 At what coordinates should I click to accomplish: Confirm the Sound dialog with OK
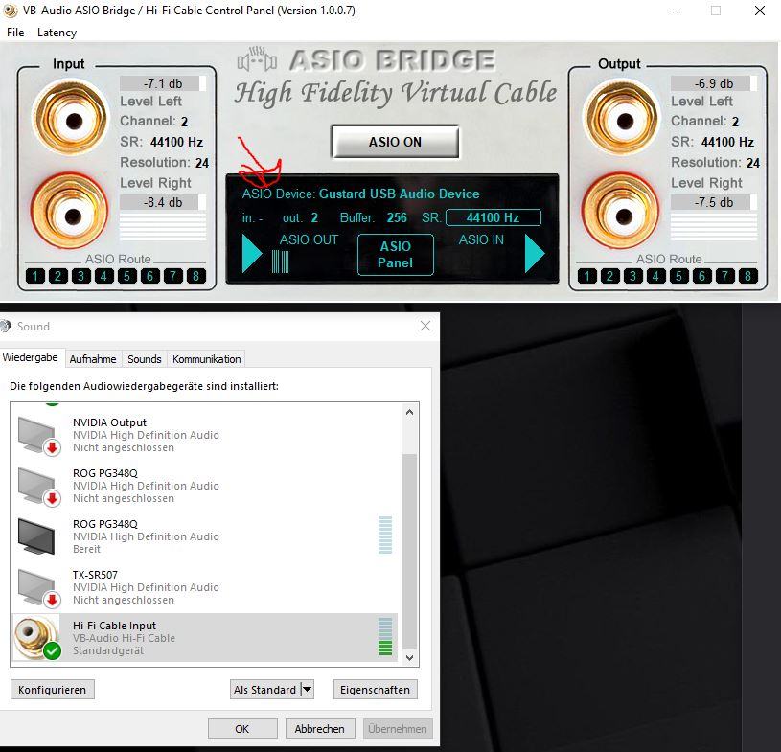pyautogui.click(x=242, y=729)
